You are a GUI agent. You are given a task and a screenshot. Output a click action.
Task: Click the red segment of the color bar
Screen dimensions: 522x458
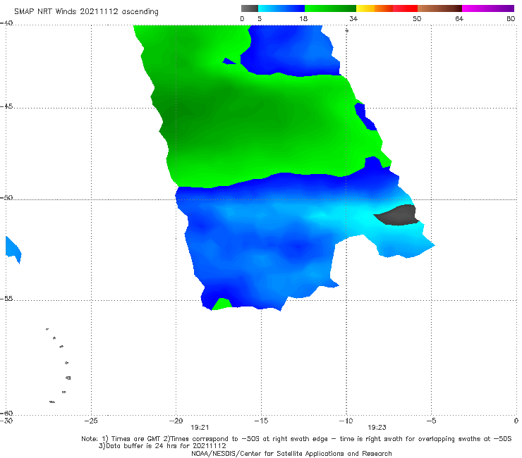pos(405,8)
